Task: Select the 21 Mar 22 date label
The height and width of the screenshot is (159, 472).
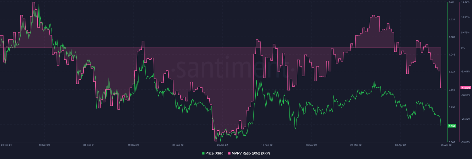Action: (x=356, y=146)
